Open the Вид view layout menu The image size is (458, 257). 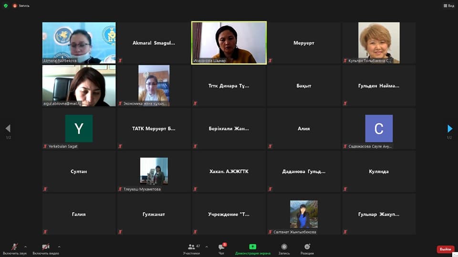click(x=448, y=6)
